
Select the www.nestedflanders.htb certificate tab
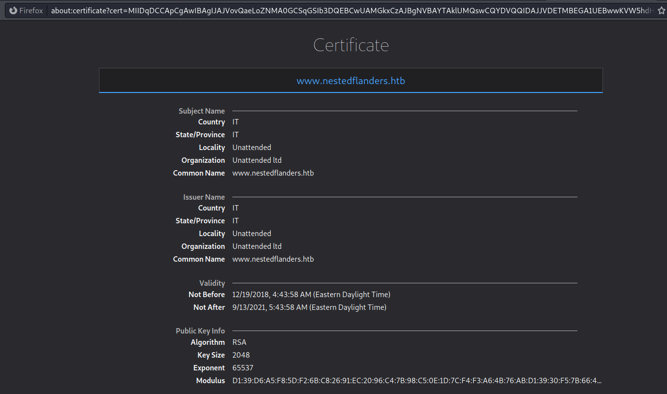(x=350, y=81)
